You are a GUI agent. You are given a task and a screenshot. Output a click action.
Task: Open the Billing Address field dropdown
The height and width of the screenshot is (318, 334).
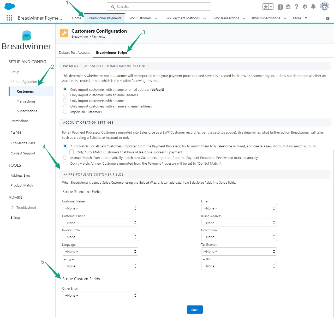coord(239,223)
